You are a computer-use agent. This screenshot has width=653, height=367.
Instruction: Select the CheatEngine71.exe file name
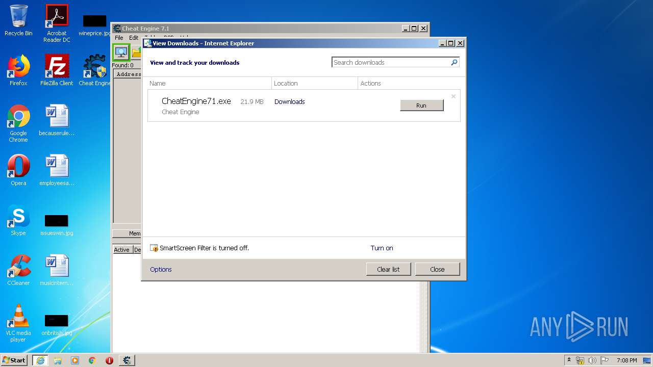tap(196, 101)
